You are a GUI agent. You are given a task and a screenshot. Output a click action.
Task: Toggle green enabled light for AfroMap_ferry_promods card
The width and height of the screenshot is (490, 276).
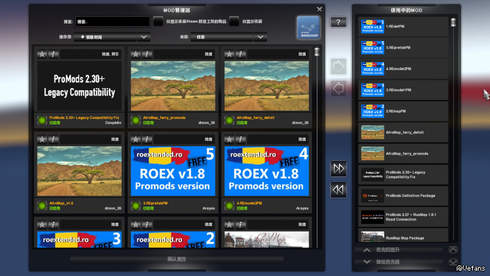[136, 120]
